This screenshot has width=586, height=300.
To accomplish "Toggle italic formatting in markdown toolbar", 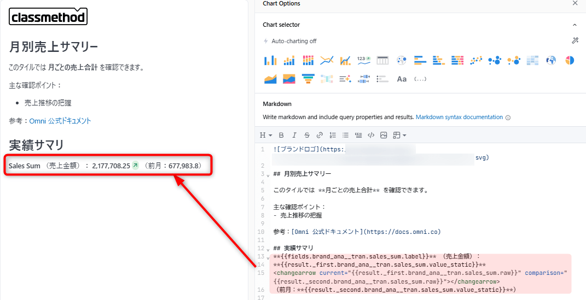I will pyautogui.click(x=294, y=135).
